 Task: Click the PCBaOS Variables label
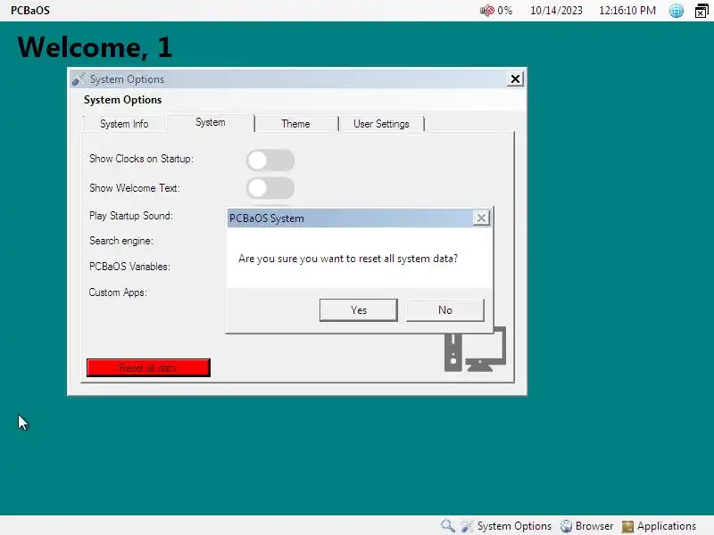point(129,267)
